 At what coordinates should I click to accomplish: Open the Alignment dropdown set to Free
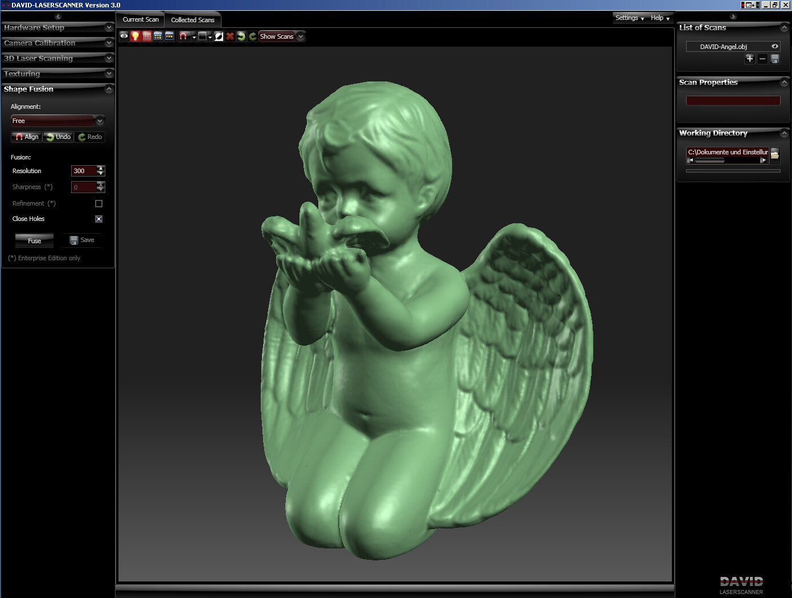100,121
